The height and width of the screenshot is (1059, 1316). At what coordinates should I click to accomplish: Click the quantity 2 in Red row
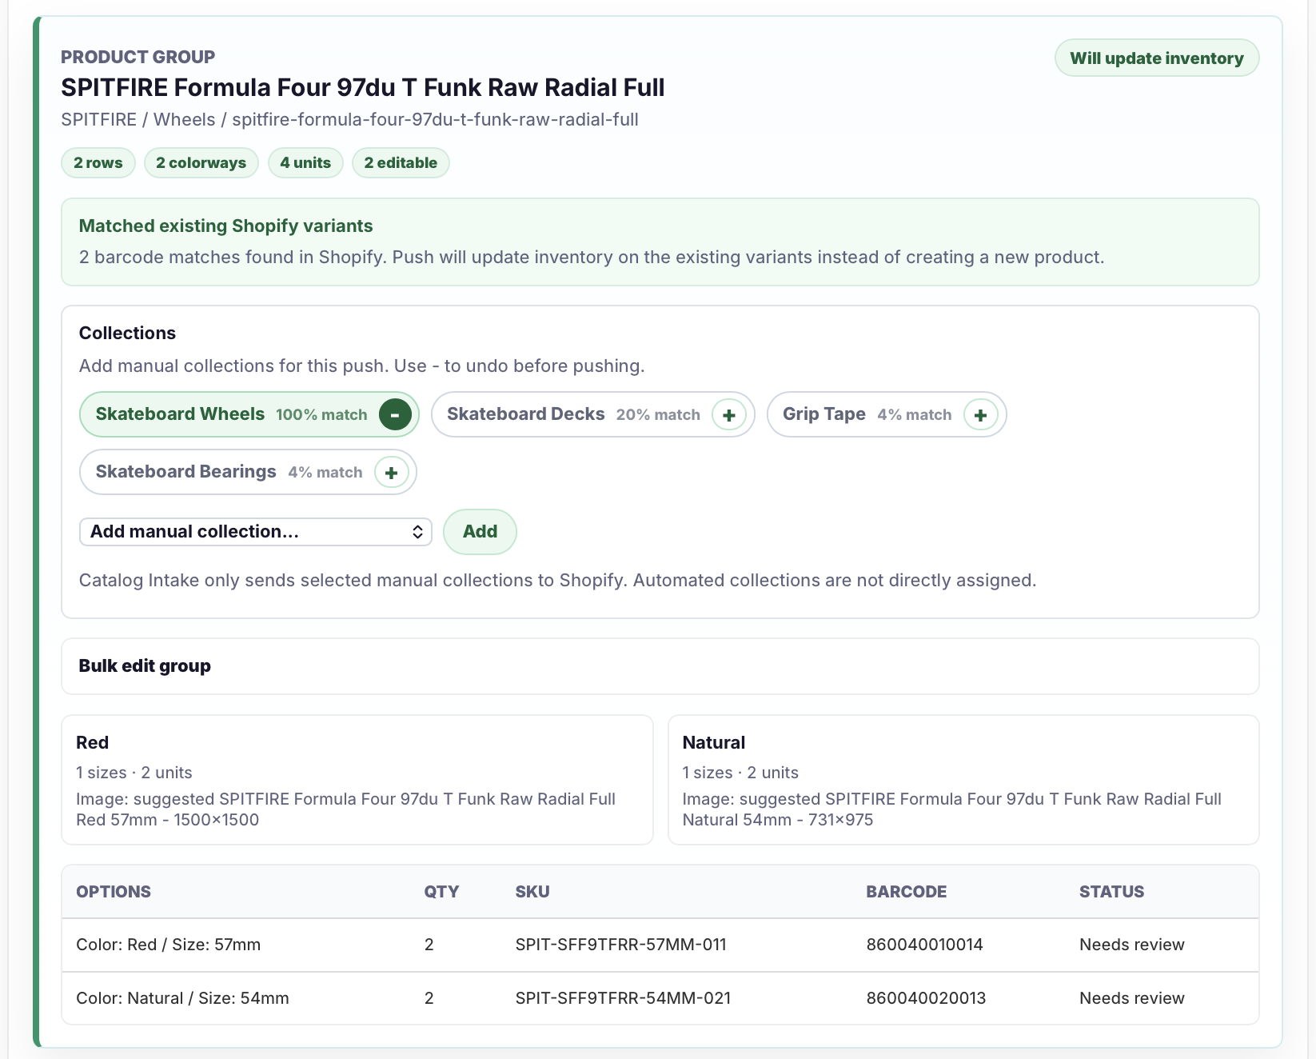(429, 945)
